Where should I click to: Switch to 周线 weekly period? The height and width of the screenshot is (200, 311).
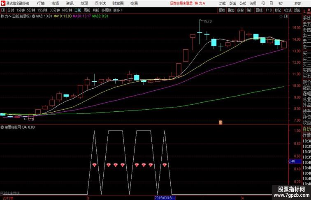87,10
